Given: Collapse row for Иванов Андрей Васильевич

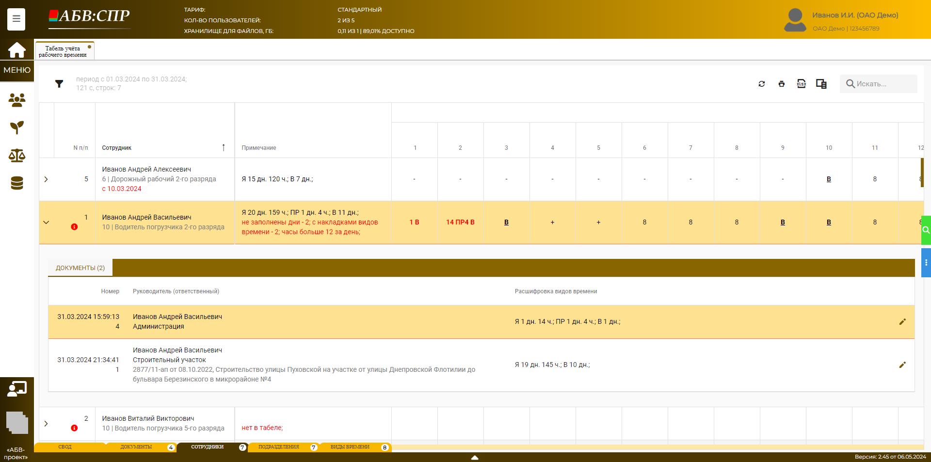Looking at the screenshot, I should [x=46, y=223].
